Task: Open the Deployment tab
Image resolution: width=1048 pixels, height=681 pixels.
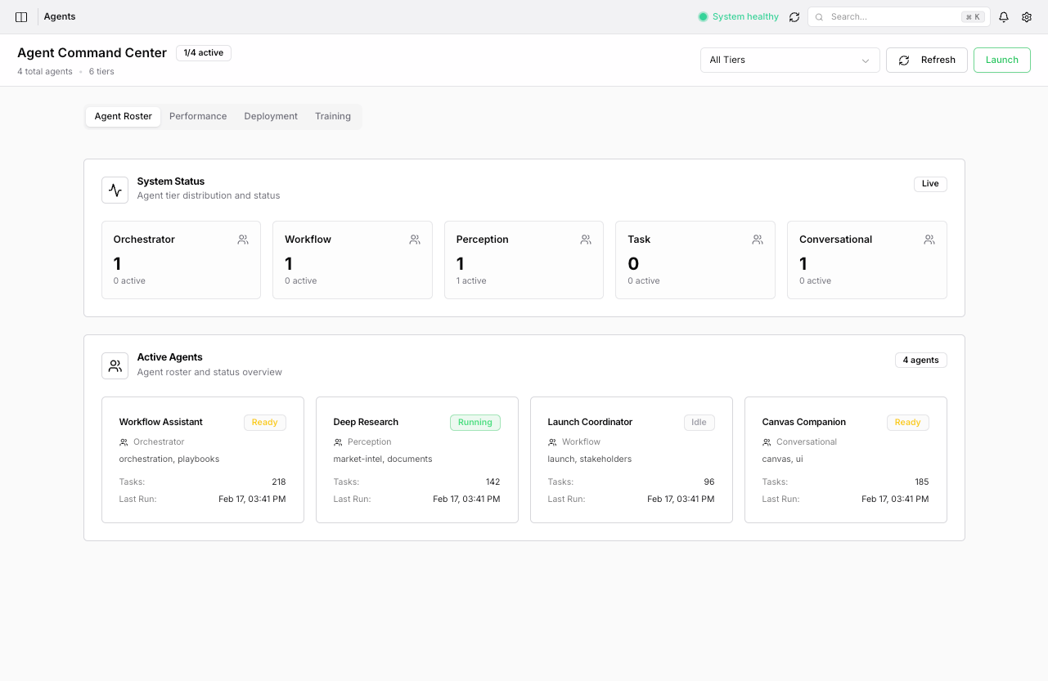Action: (x=271, y=116)
